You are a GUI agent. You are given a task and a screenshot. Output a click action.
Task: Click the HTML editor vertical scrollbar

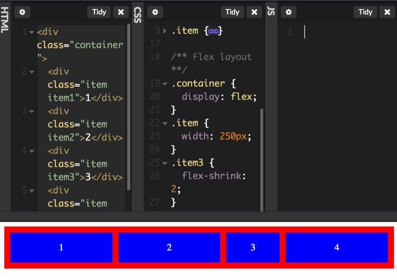(129, 107)
